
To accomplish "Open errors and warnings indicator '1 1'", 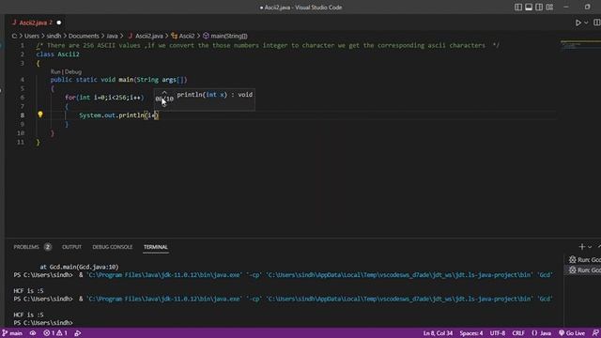I will (55, 333).
